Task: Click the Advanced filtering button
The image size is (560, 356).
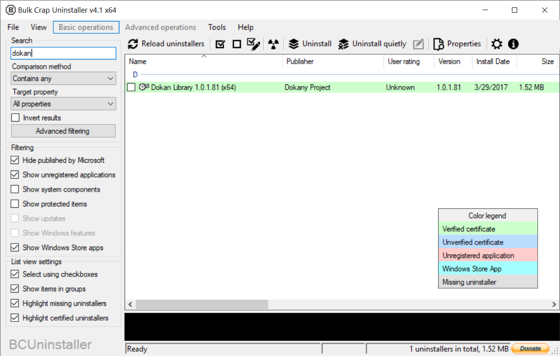Action: [63, 131]
